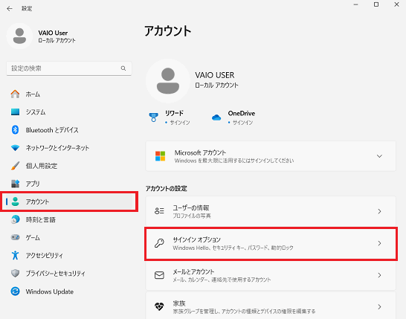Click the アクセシビリティ figure icon
This screenshot has width=406, height=319.
point(15,255)
